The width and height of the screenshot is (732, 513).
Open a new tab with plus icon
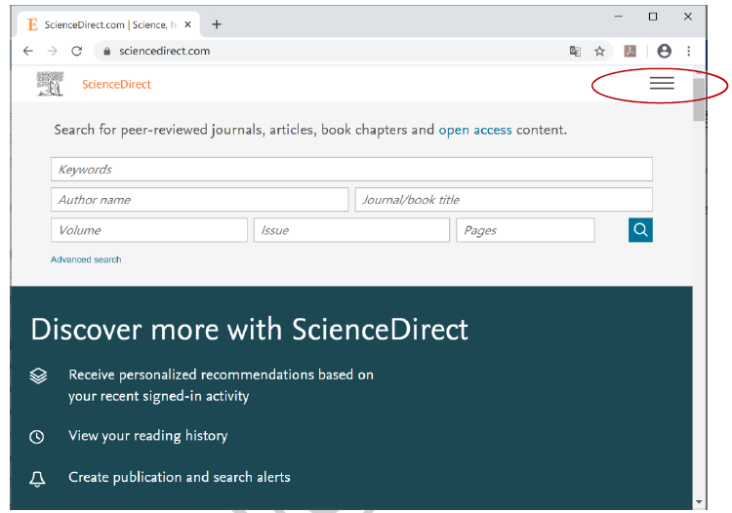pos(217,24)
